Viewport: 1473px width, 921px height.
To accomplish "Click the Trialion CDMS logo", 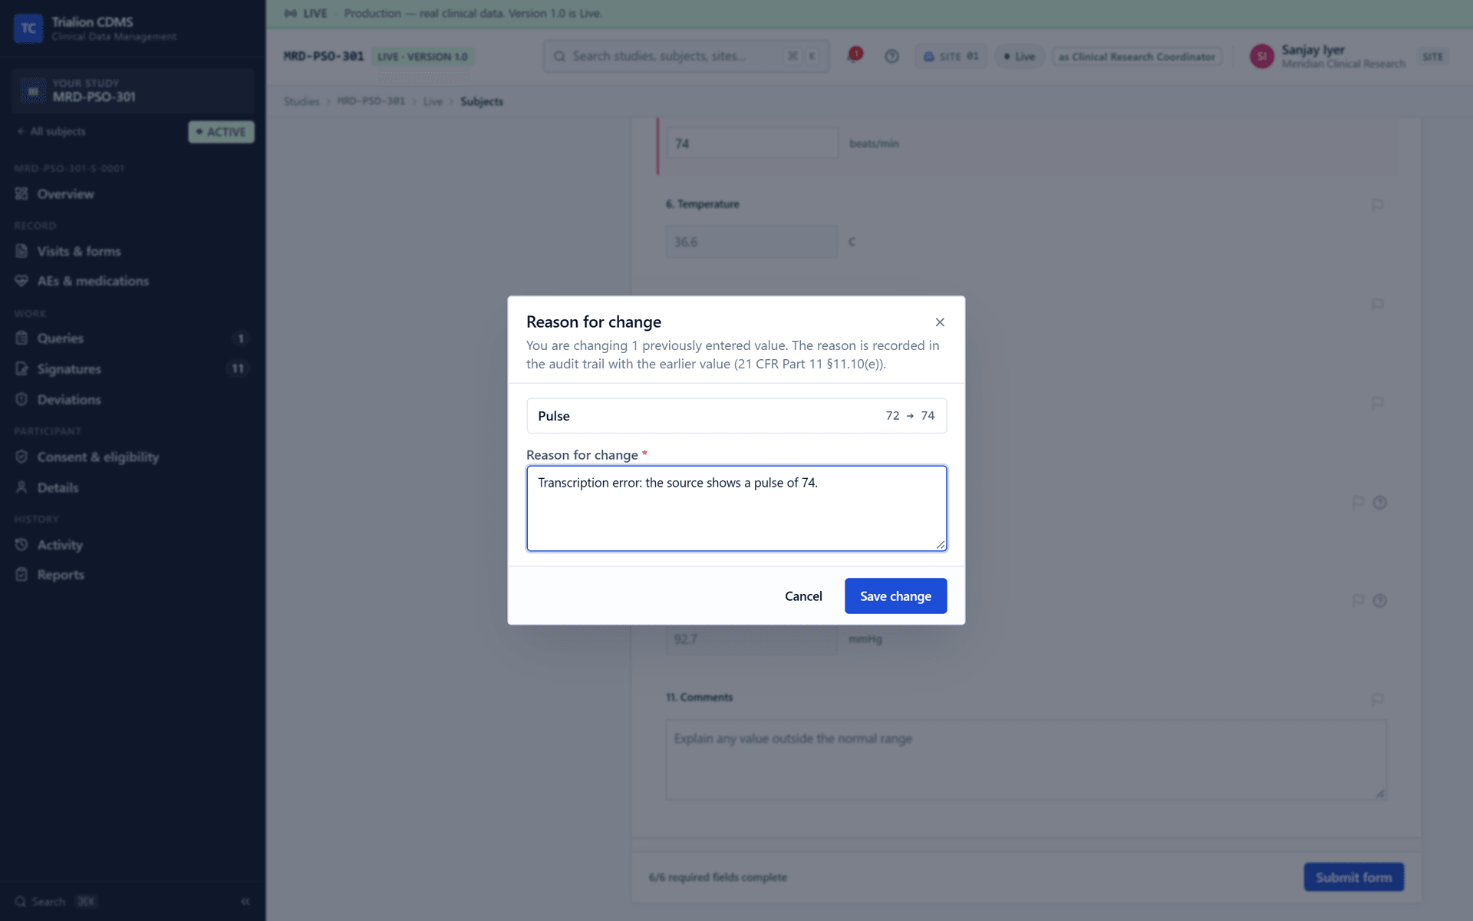I will (28, 28).
